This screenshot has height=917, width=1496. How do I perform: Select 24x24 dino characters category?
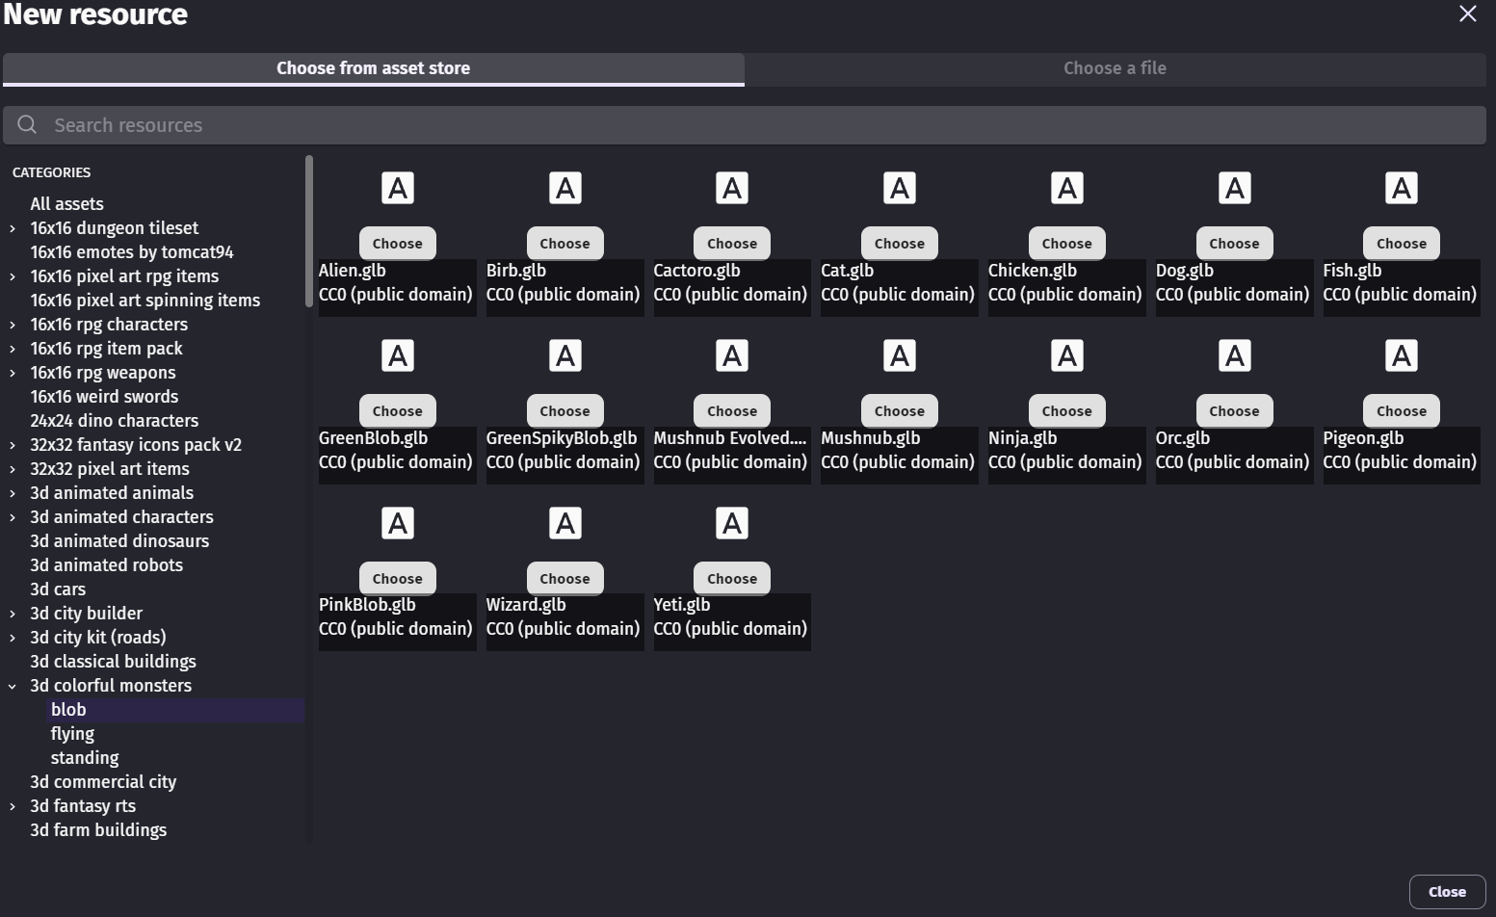114,421
